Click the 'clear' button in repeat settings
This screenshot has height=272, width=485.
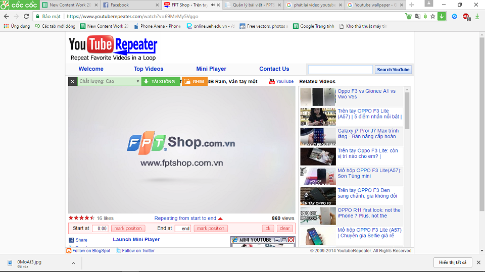click(284, 229)
